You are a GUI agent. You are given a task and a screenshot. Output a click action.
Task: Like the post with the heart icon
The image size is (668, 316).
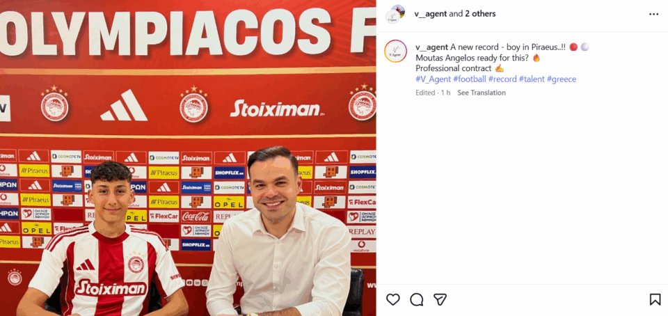click(392, 299)
